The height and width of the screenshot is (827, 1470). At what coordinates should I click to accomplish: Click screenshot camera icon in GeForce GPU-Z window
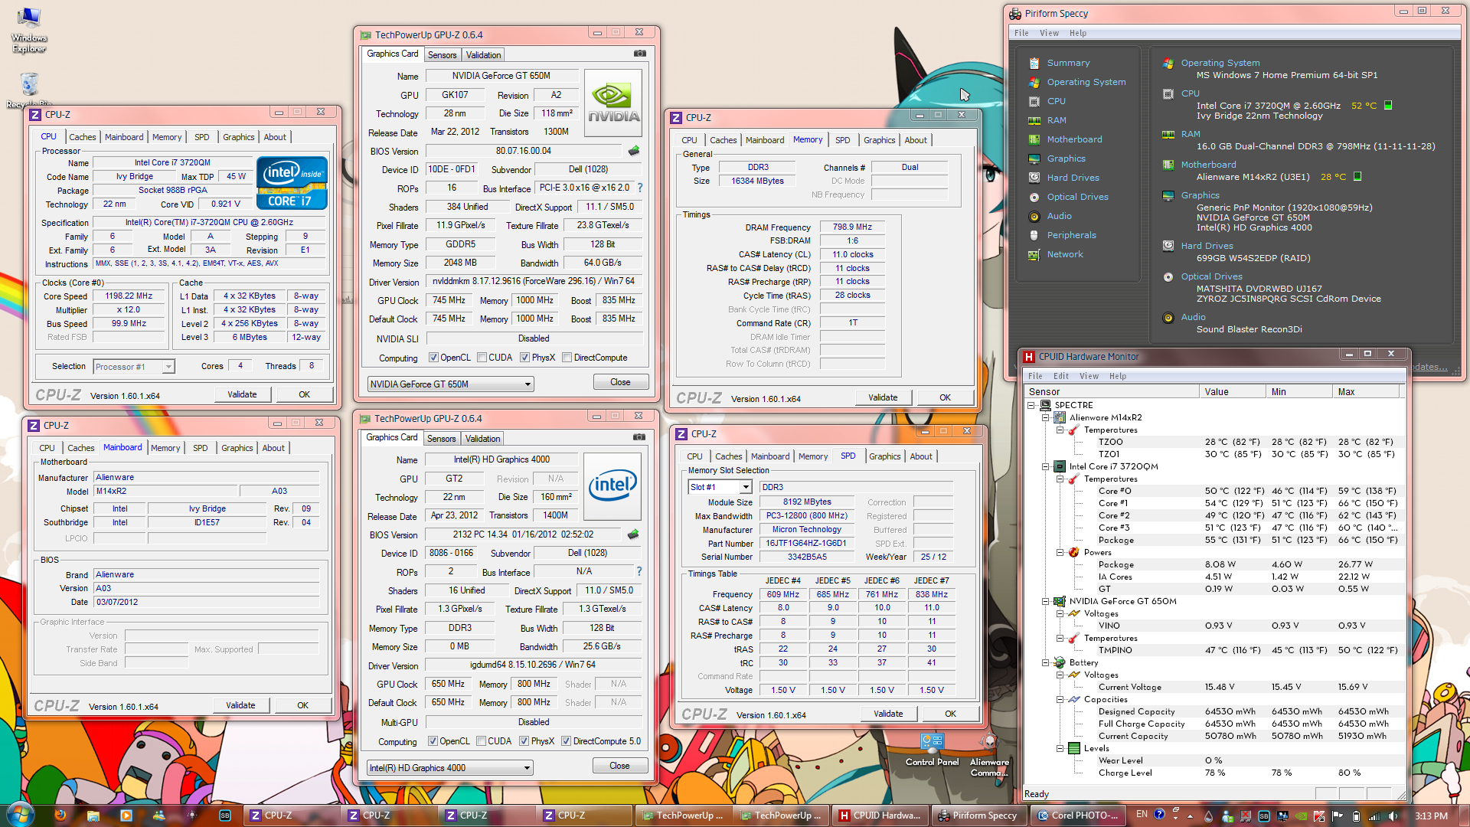640,54
